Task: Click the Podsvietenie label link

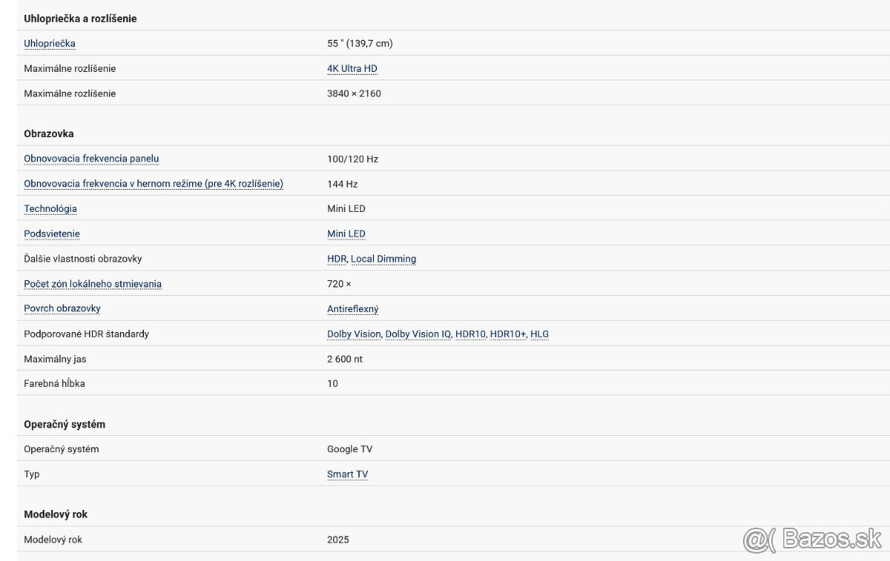Action: pyautogui.click(x=52, y=234)
